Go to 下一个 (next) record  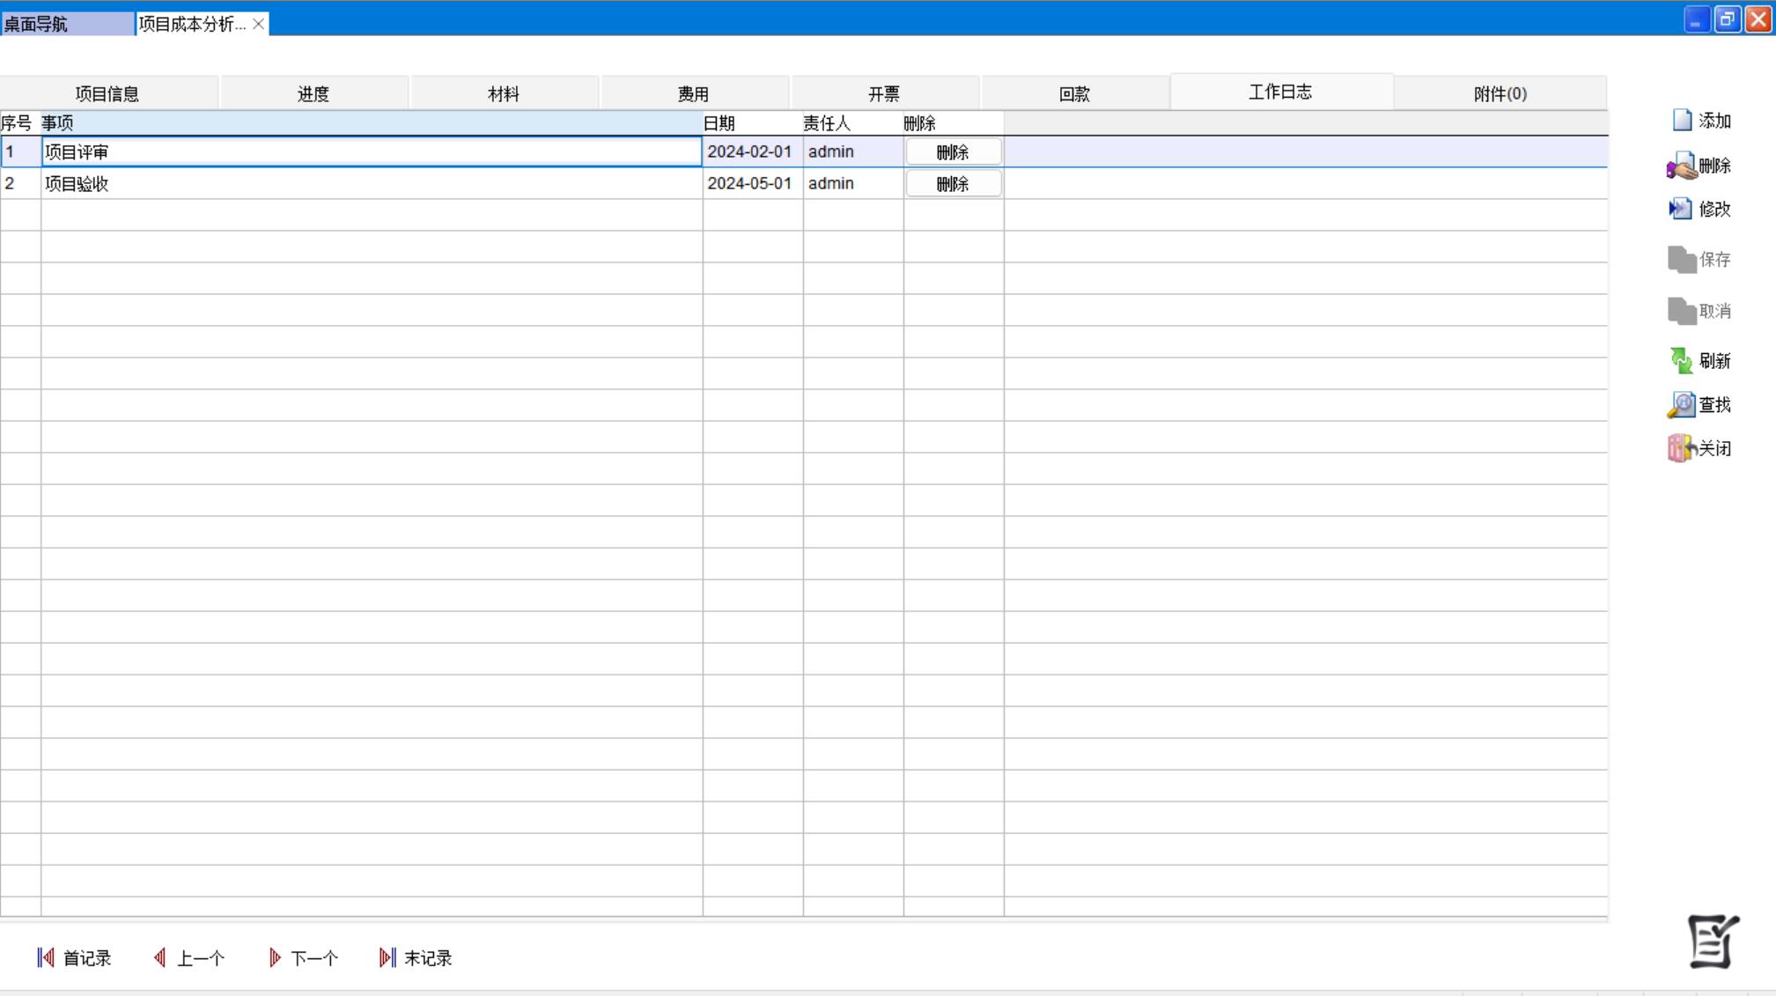point(303,958)
